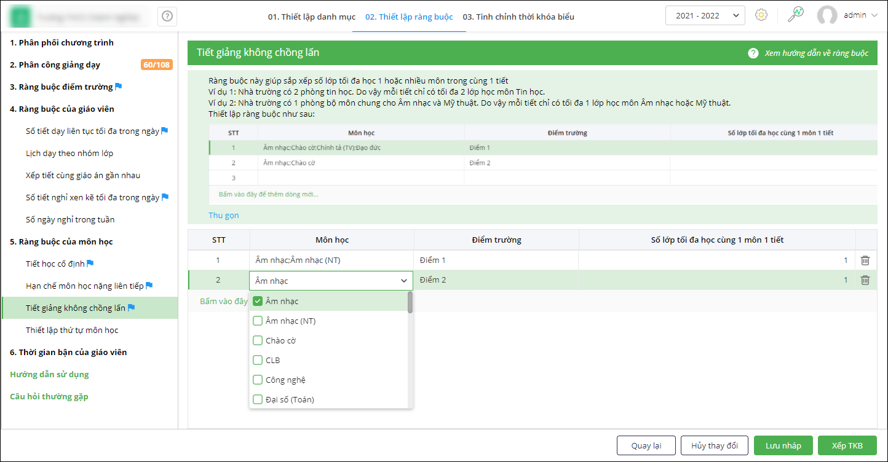Click the search chart icon near admin

click(x=796, y=15)
